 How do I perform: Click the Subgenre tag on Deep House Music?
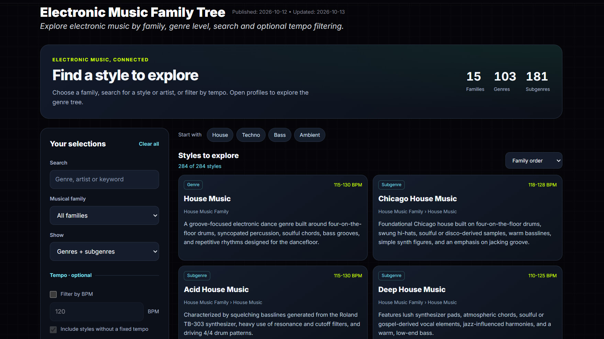click(x=391, y=276)
